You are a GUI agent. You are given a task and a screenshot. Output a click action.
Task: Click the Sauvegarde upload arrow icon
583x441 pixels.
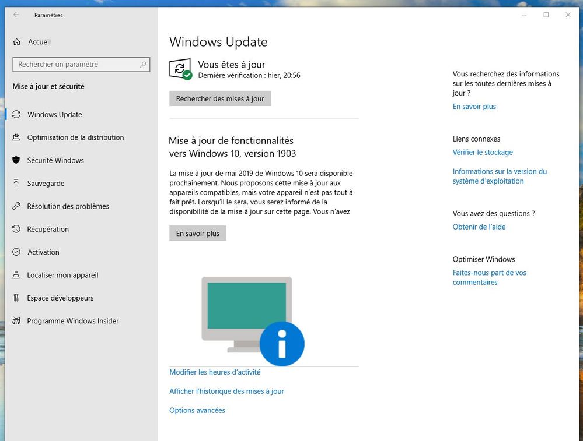[16, 184]
